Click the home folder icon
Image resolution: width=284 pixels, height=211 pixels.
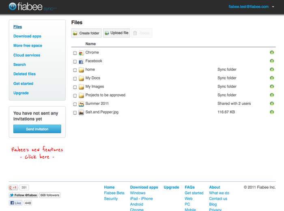[x=81, y=70]
